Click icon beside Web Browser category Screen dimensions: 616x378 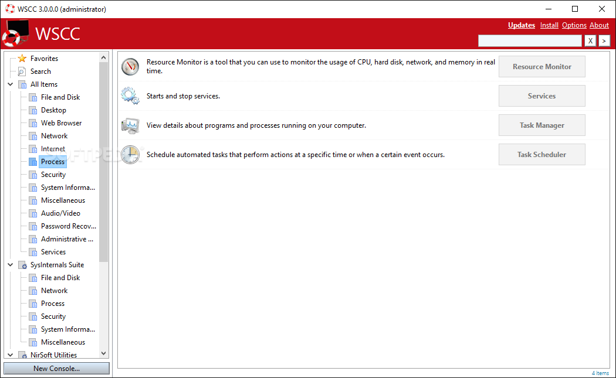tap(33, 123)
